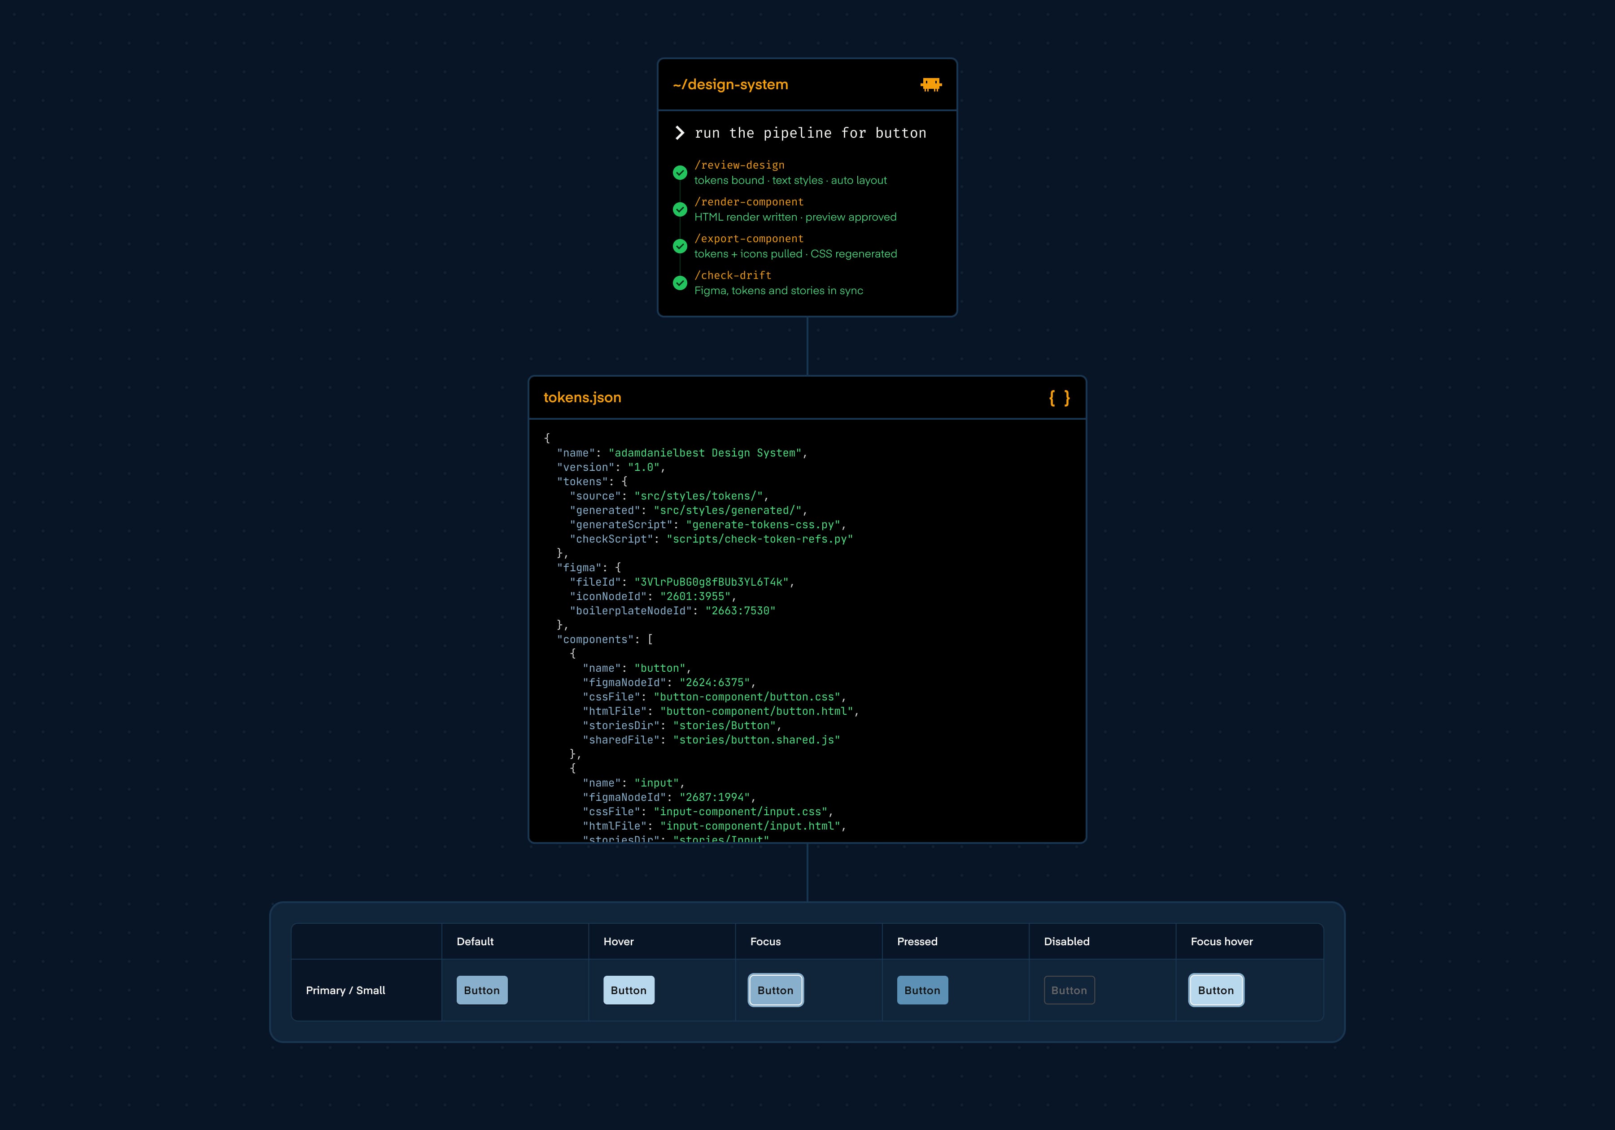
Task: Click the Hover column header
Action: pos(618,942)
